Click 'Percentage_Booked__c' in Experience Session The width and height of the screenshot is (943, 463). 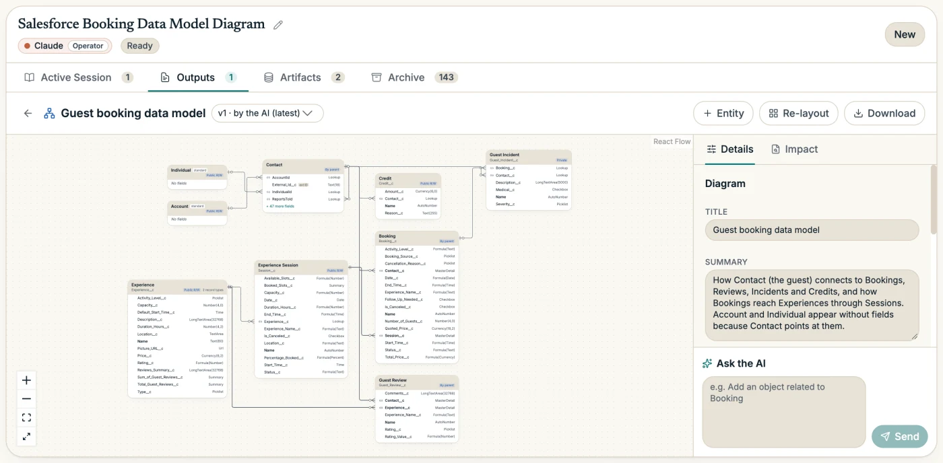click(301, 357)
